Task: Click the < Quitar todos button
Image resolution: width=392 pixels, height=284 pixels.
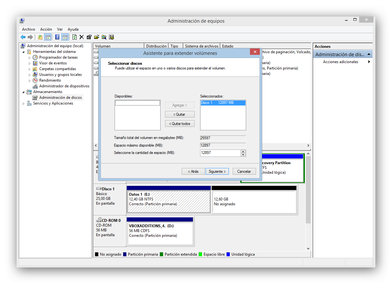Action: coord(180,124)
